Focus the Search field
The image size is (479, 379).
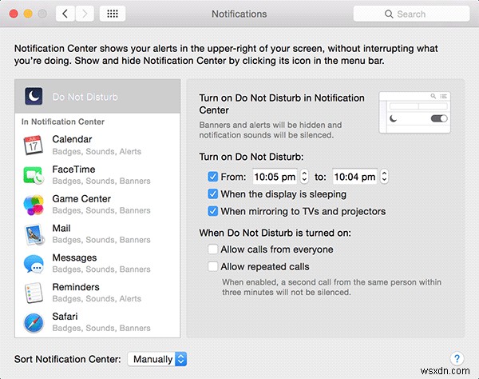(411, 14)
